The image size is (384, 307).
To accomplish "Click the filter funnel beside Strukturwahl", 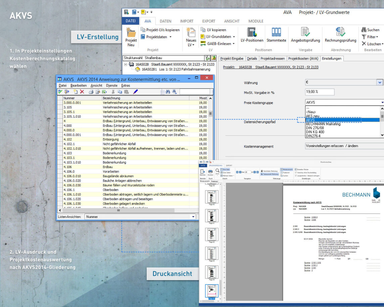I will tap(207, 58).
